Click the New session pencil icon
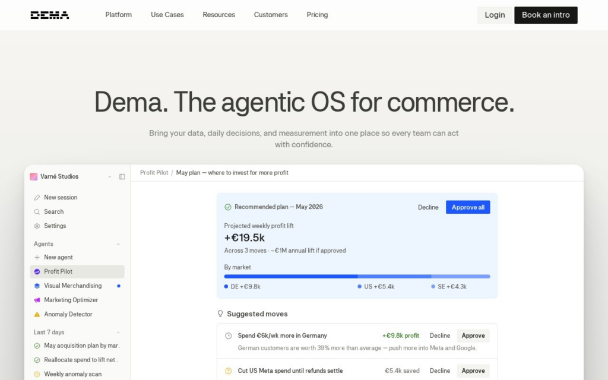The image size is (608, 380). click(37, 197)
